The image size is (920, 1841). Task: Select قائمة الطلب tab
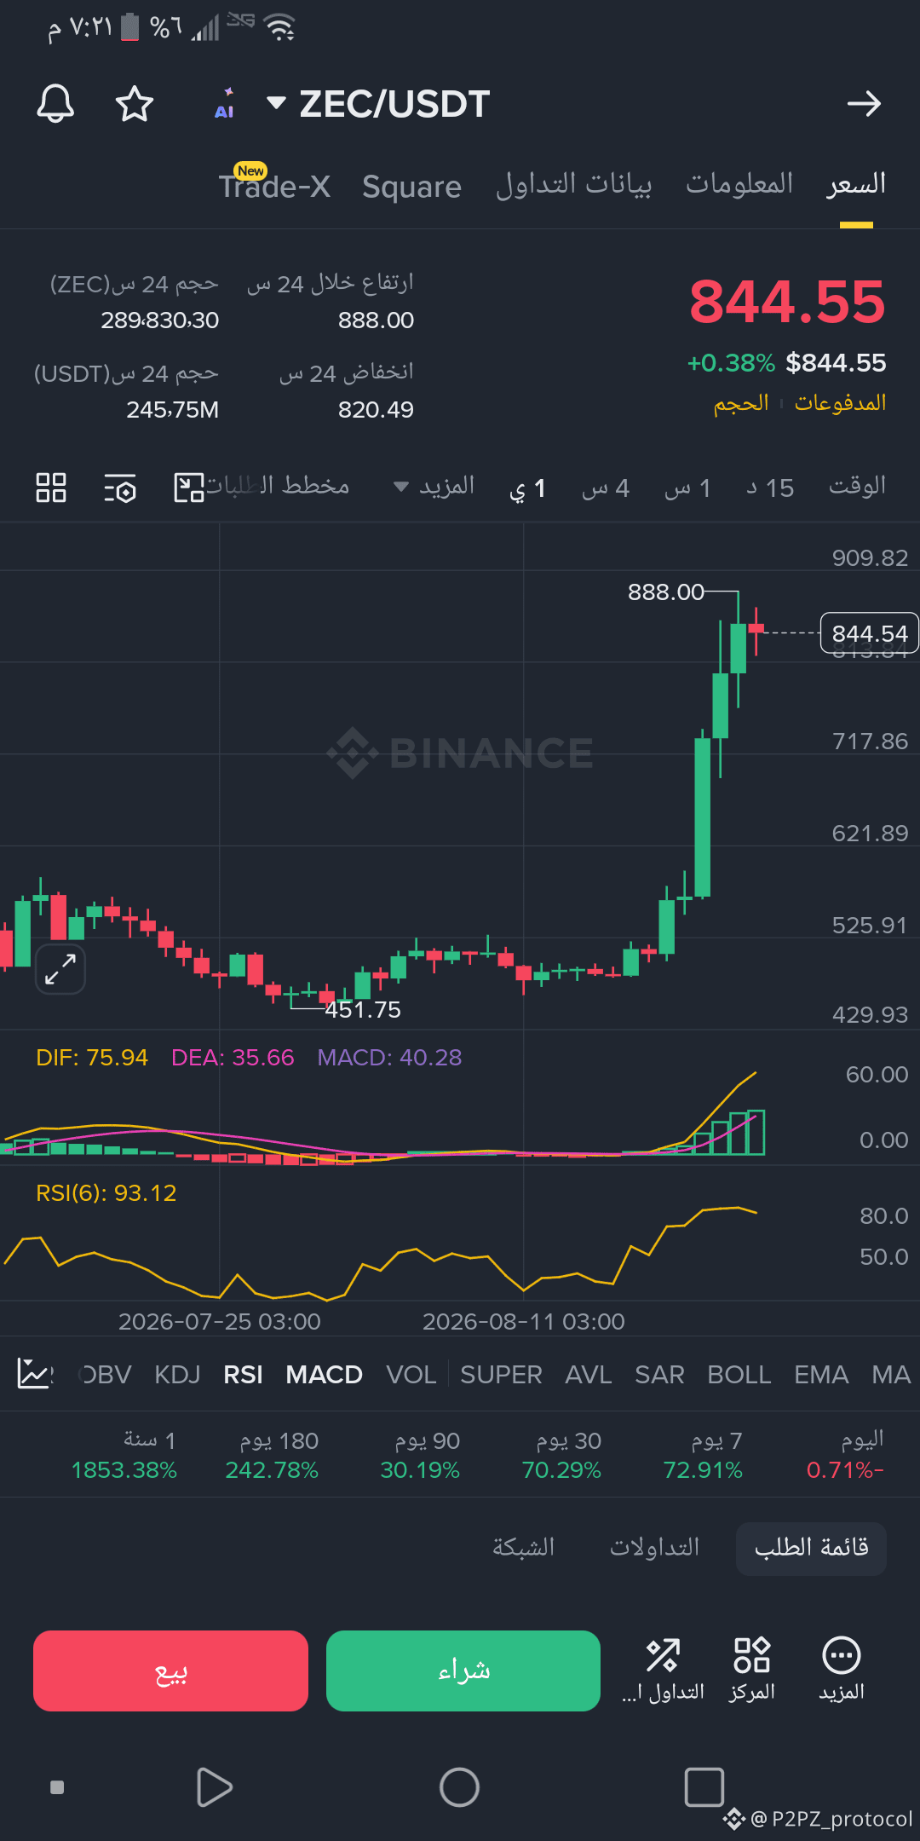click(811, 1548)
